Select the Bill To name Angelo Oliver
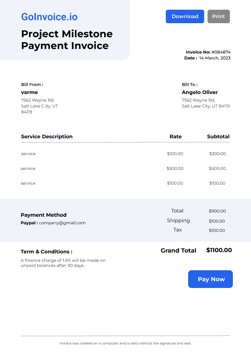251x355 pixels. click(x=200, y=92)
